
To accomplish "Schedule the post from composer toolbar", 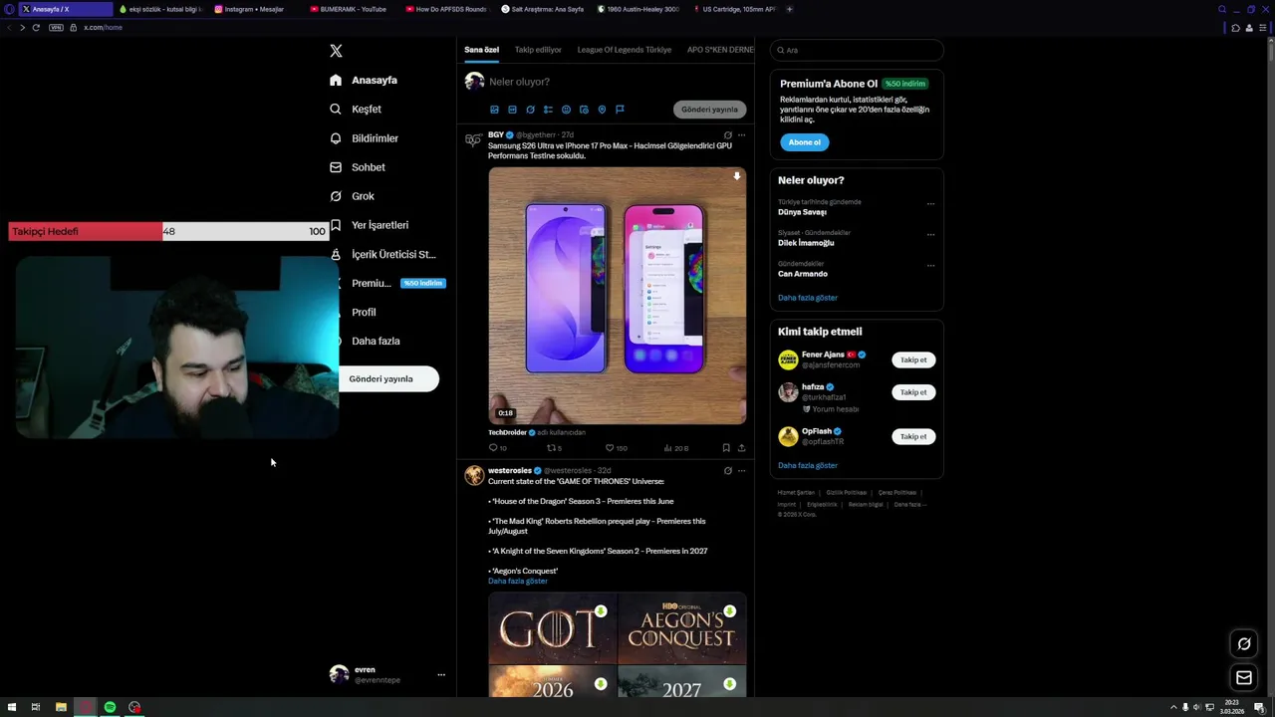I will point(584,110).
